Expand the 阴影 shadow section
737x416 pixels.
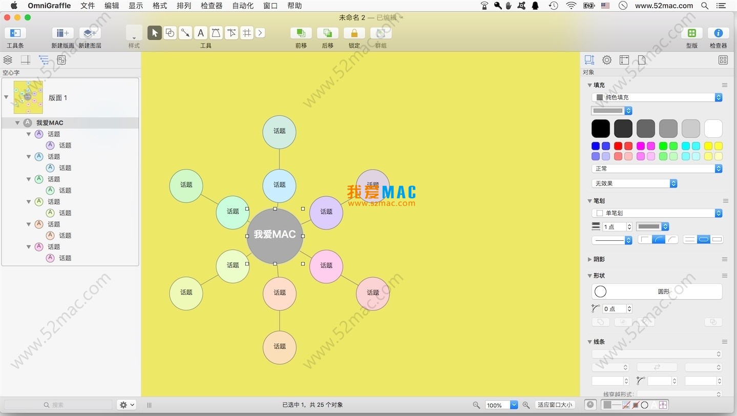589,259
